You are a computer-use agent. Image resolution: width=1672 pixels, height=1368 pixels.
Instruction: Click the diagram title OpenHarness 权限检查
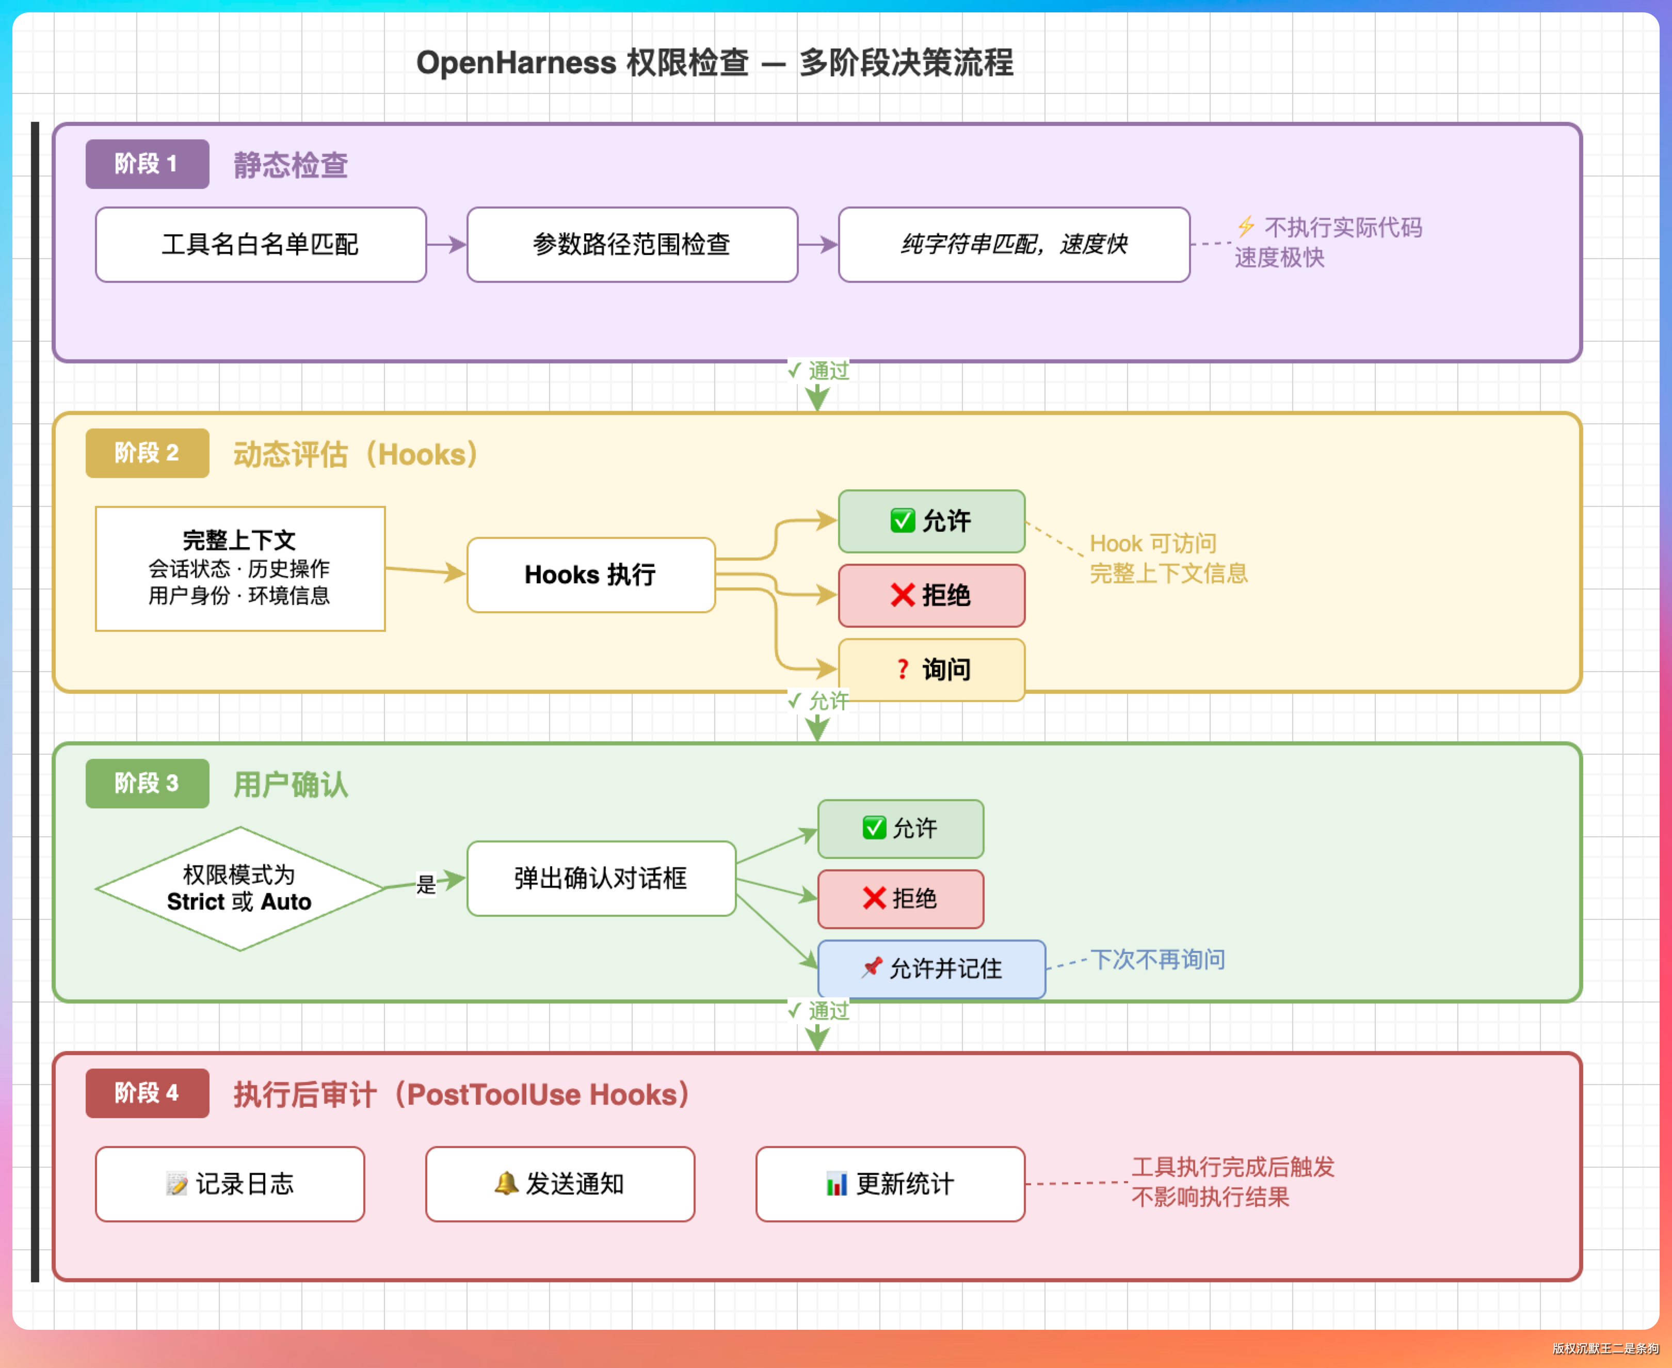point(714,62)
